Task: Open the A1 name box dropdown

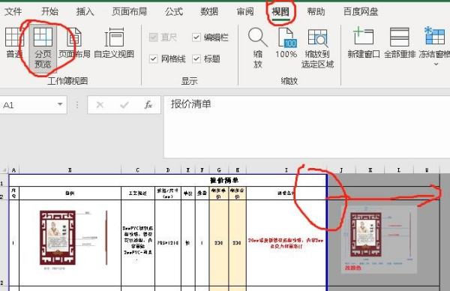Action: [x=60, y=104]
